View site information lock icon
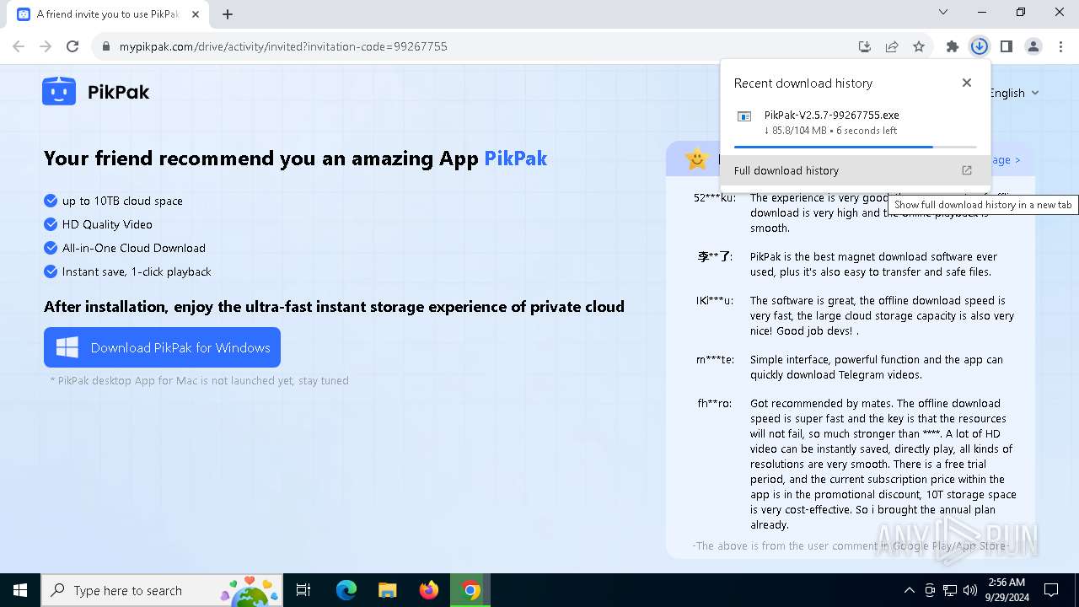Viewport: 1079px width, 607px height. point(106,46)
